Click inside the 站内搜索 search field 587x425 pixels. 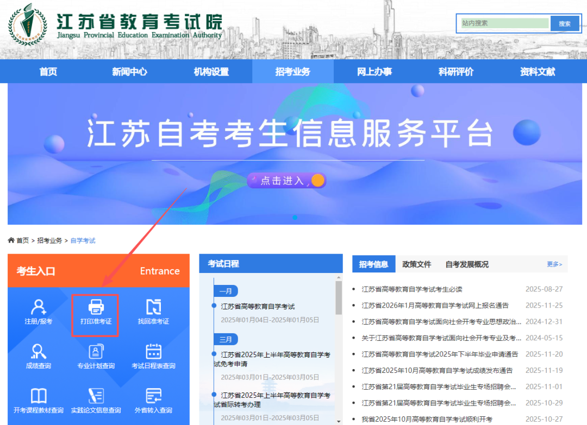tap(503, 23)
